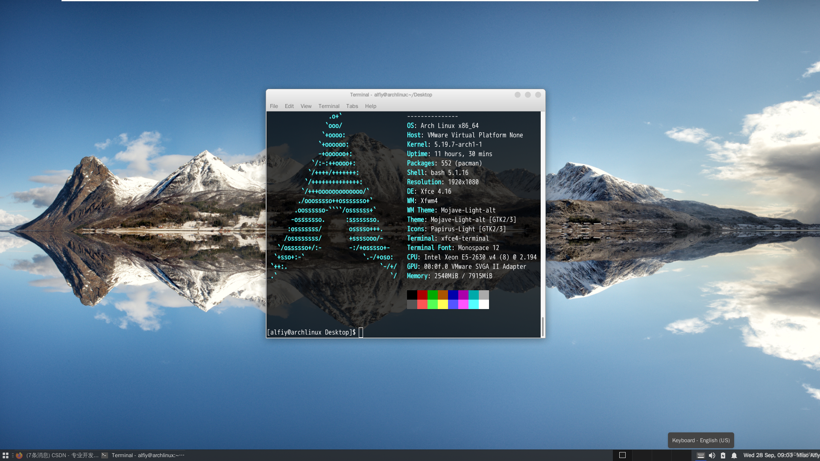Click the 'Kernel: 5.19.7-arch1-1' line
Image resolution: width=820 pixels, height=461 pixels.
tap(445, 144)
